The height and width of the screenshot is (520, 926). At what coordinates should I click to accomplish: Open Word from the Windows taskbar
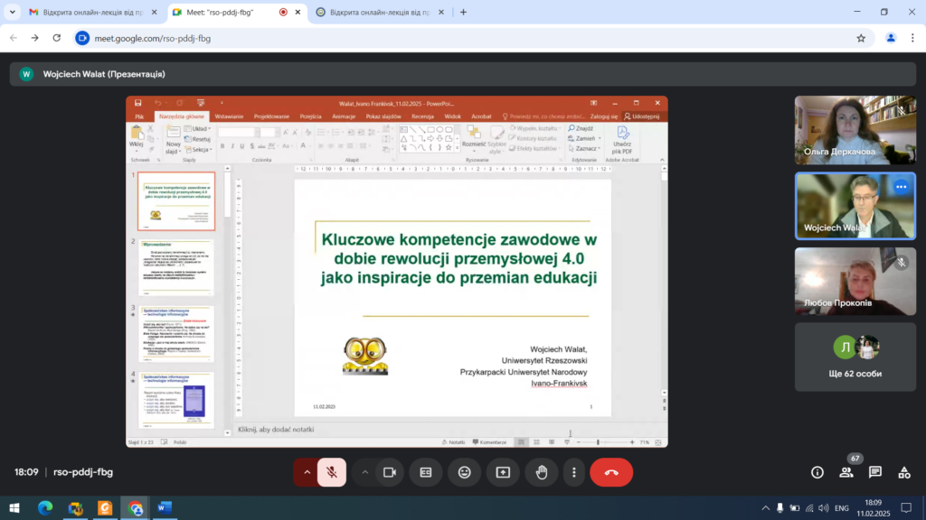pyautogui.click(x=165, y=508)
